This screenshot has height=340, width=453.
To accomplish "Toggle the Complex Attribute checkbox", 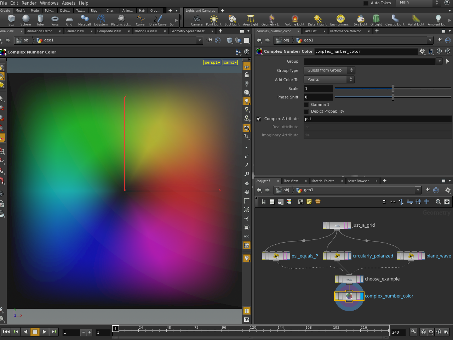I will click(x=259, y=119).
